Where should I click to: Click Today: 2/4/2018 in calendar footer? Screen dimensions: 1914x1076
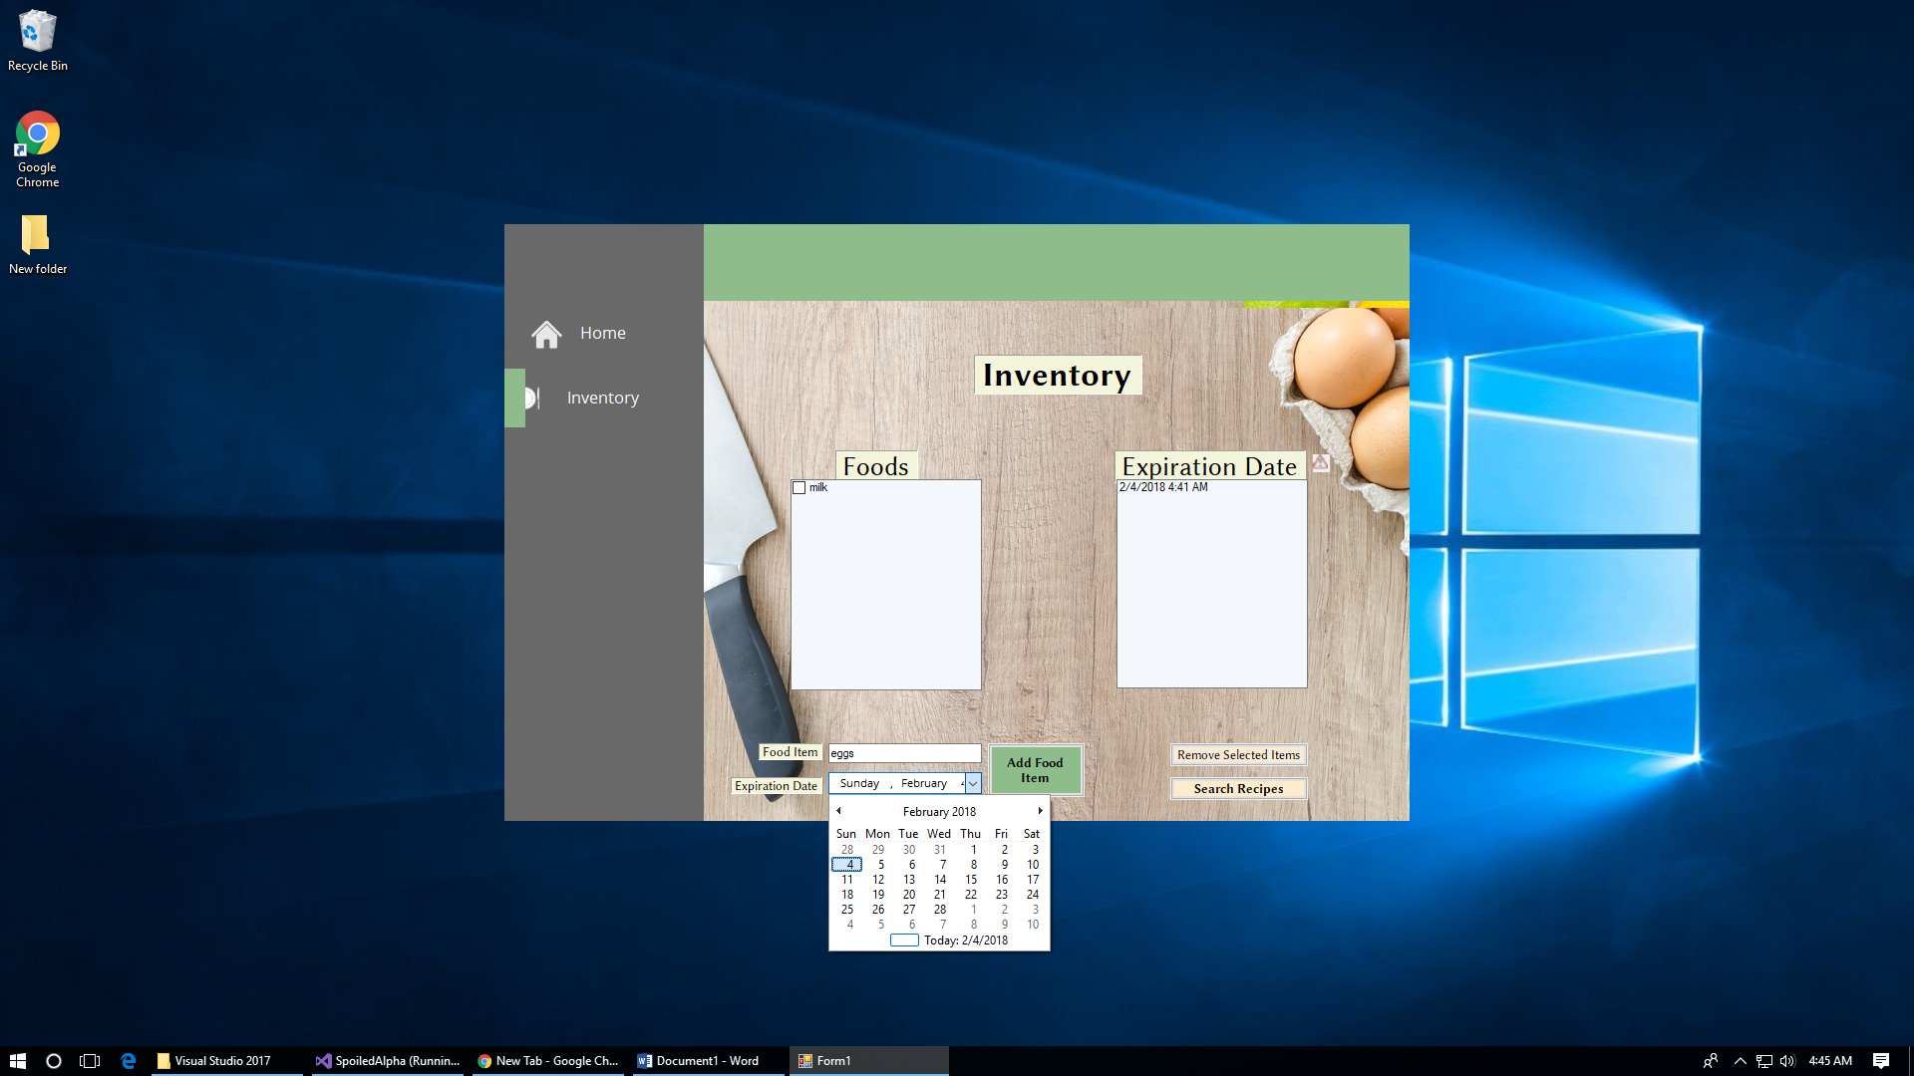964,941
